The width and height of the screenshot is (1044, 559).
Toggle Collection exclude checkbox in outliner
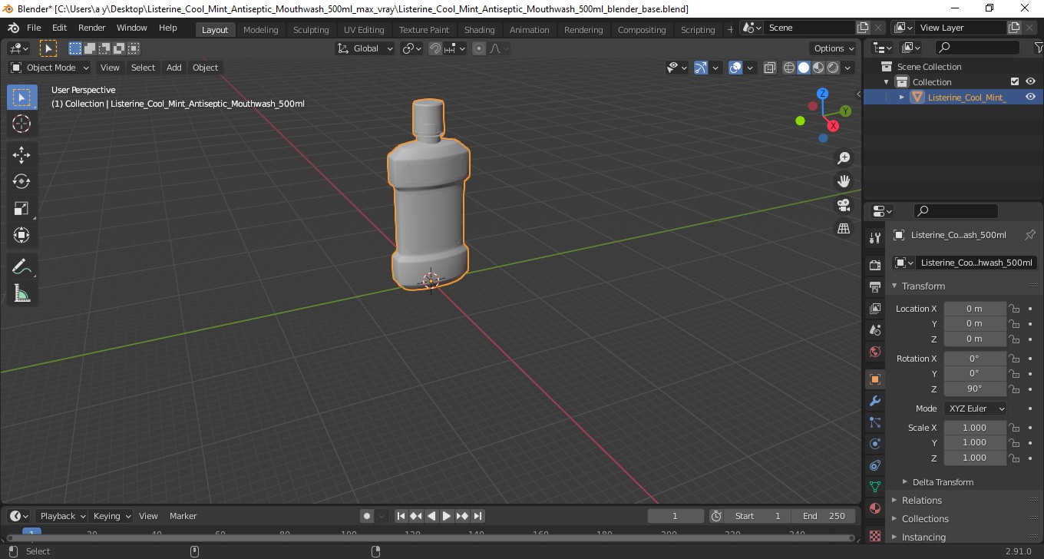click(1015, 81)
